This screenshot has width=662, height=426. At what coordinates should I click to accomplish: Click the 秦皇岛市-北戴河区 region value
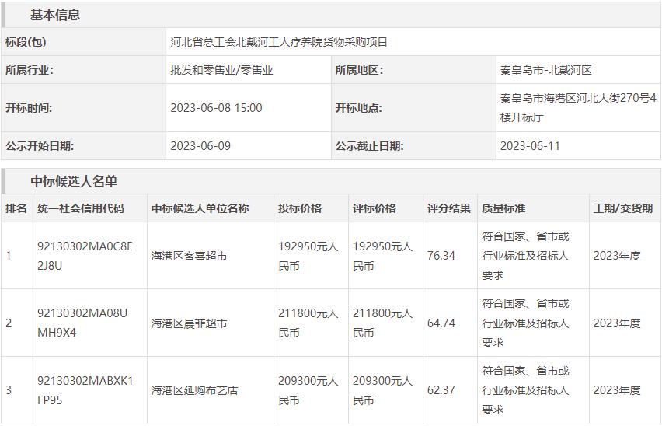coord(545,70)
